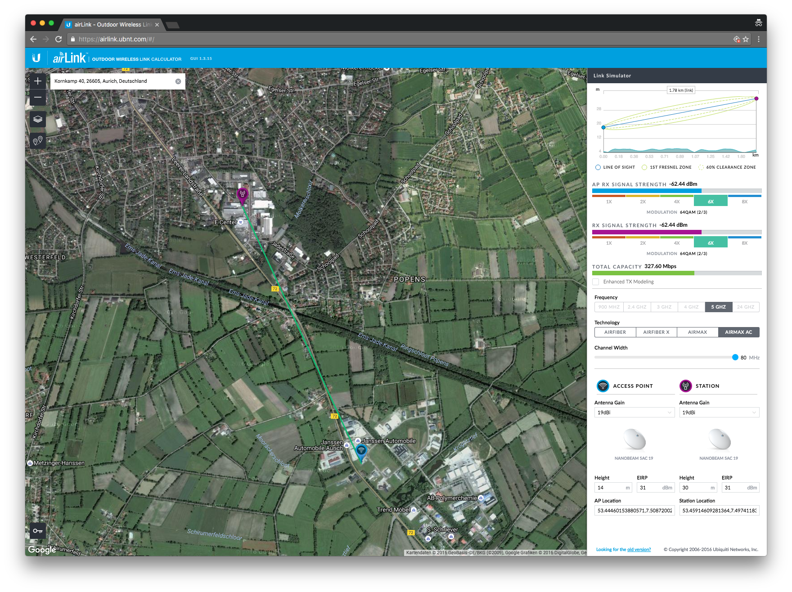Viewport: 792px width, 592px height.
Task: Zoom out on the map
Action: (38, 97)
